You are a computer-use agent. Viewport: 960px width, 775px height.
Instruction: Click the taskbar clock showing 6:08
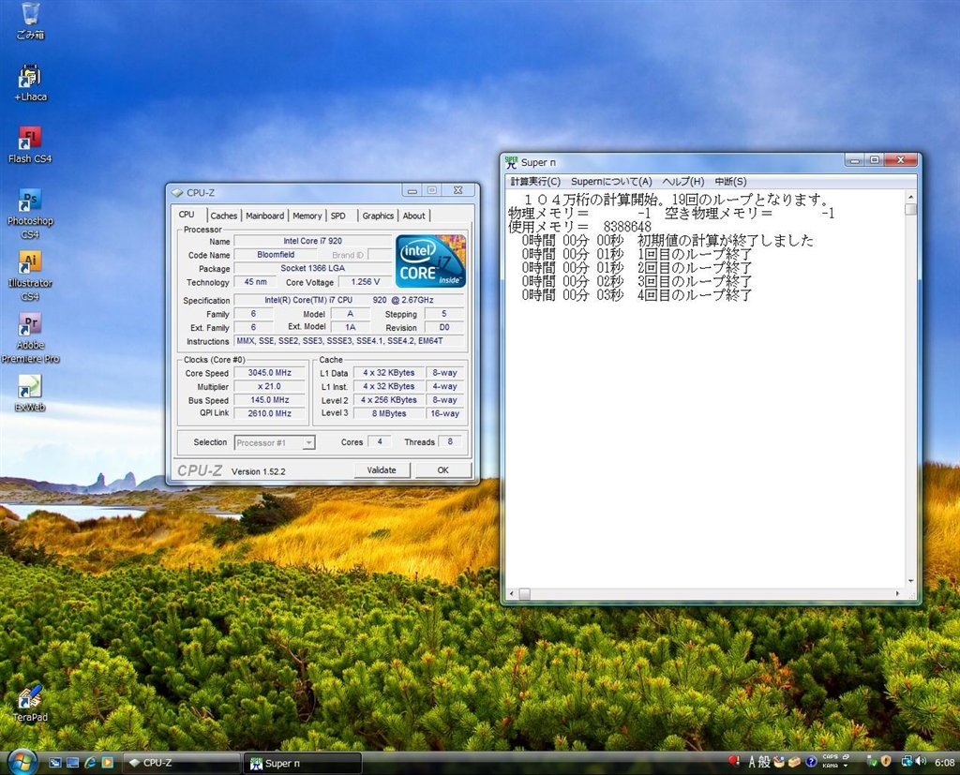point(944,762)
